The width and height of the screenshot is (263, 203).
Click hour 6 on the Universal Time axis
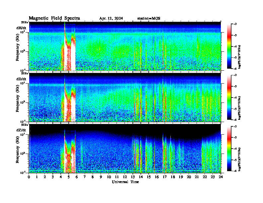pos(77,177)
